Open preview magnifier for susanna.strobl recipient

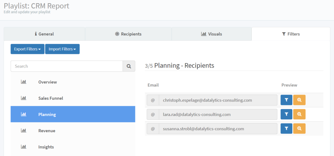point(299,128)
